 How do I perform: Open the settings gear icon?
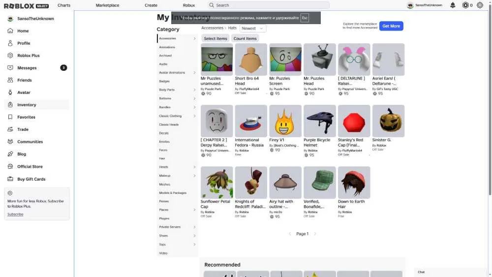pyautogui.click(x=480, y=5)
